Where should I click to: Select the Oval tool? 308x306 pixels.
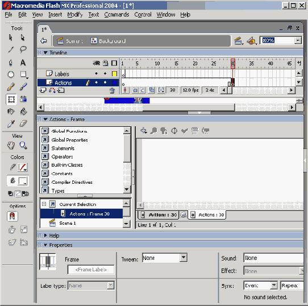click(11, 75)
